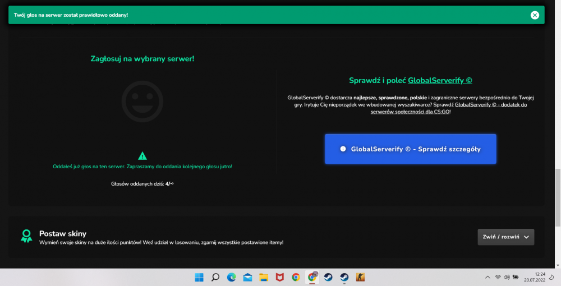Click the 'Zagłosuj na wybrany serwer!' heading
This screenshot has height=286, width=561.
[142, 59]
